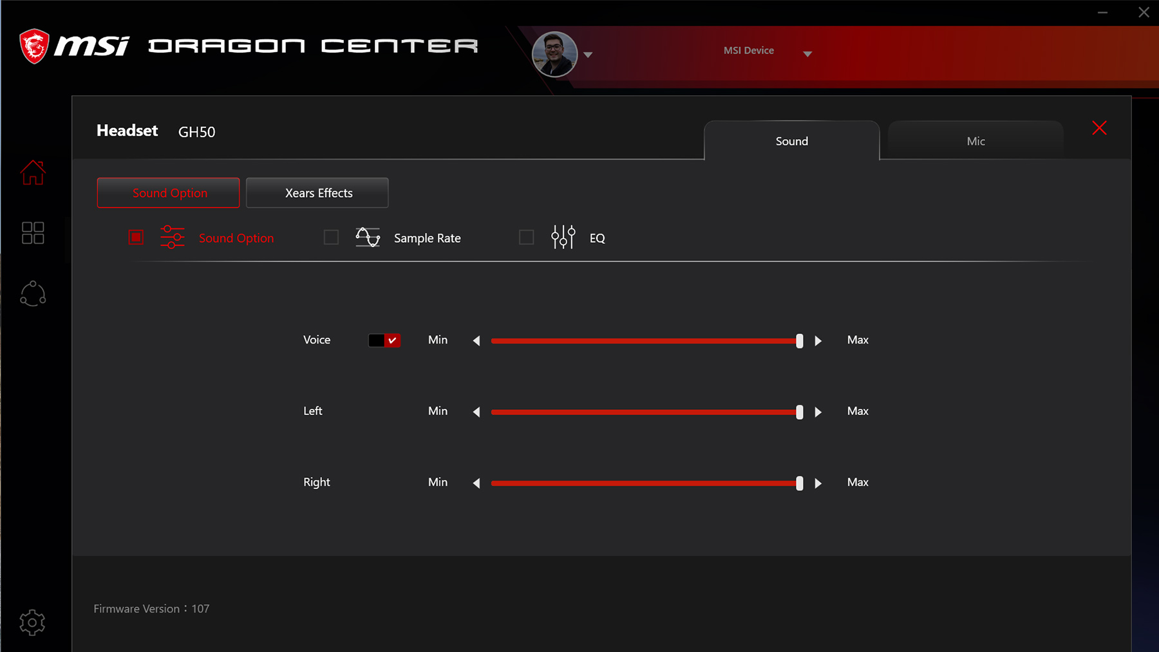This screenshot has width=1159, height=652.
Task: Increase Voice volume with right arrow
Action: point(818,340)
